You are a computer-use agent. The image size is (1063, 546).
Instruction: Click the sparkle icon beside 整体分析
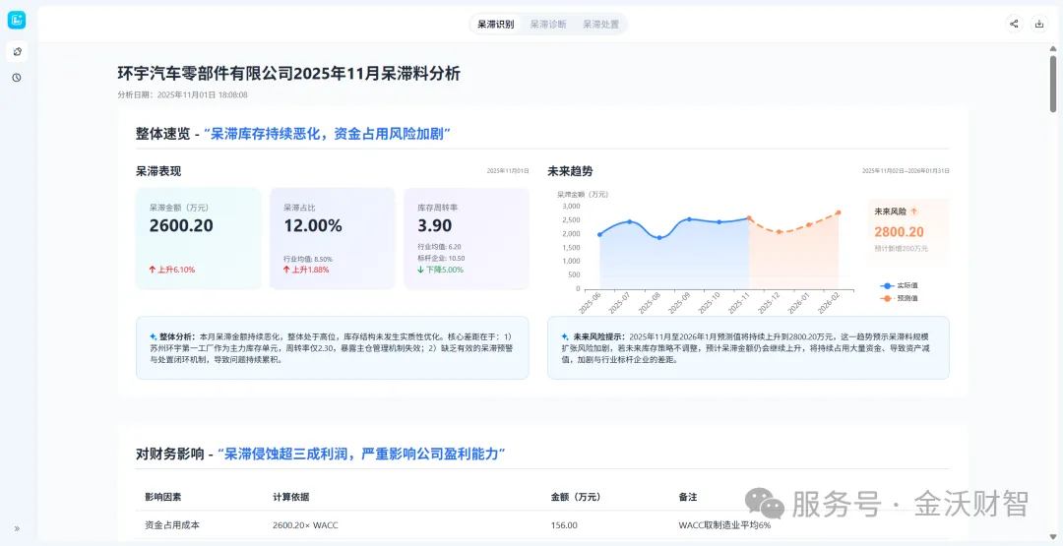coord(154,336)
